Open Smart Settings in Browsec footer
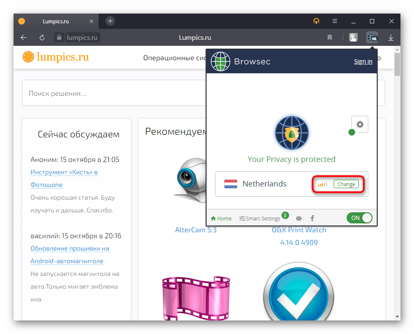The width and height of the screenshot is (414, 334). 259,218
